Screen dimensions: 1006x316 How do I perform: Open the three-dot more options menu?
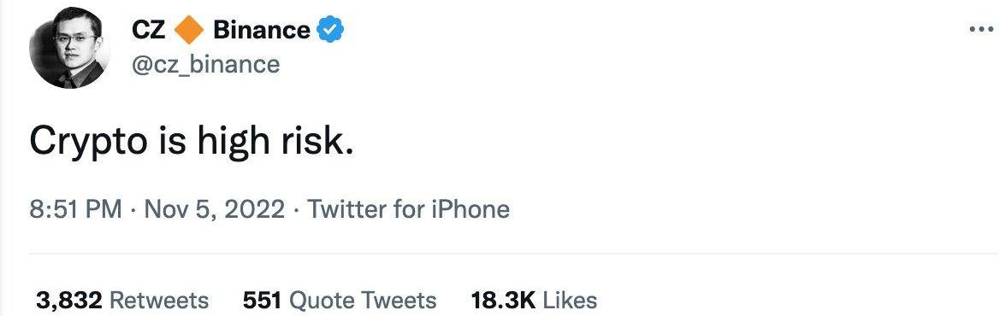981,30
